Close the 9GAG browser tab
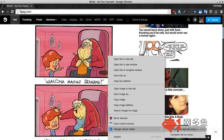Screen dimensions: 224x140 coord(31,6)
